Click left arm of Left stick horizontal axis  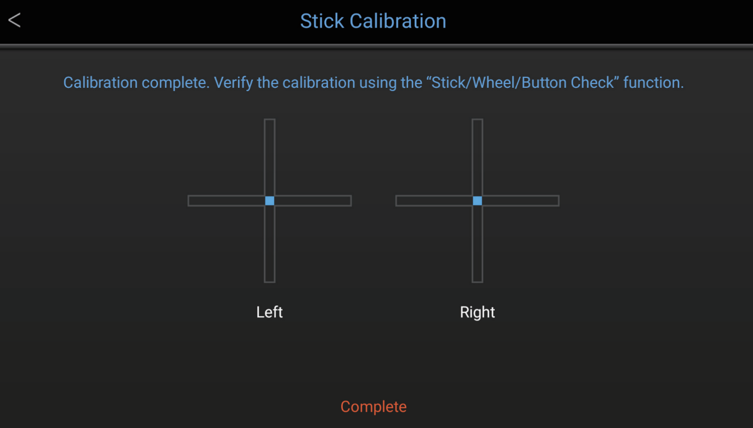[225, 201]
